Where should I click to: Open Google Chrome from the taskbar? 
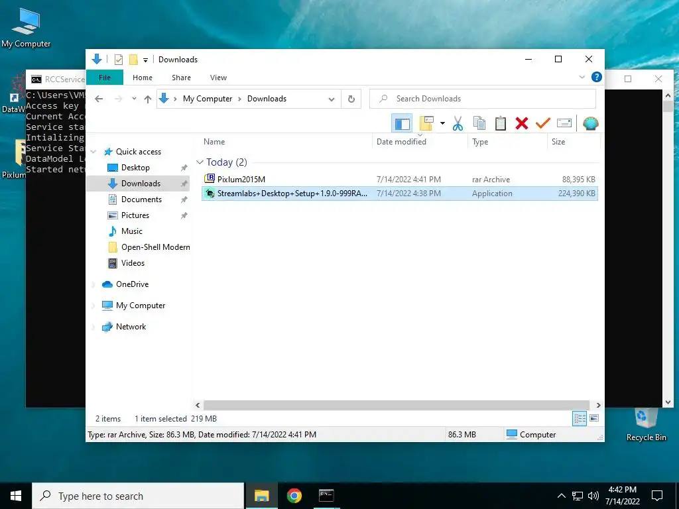pyautogui.click(x=294, y=496)
